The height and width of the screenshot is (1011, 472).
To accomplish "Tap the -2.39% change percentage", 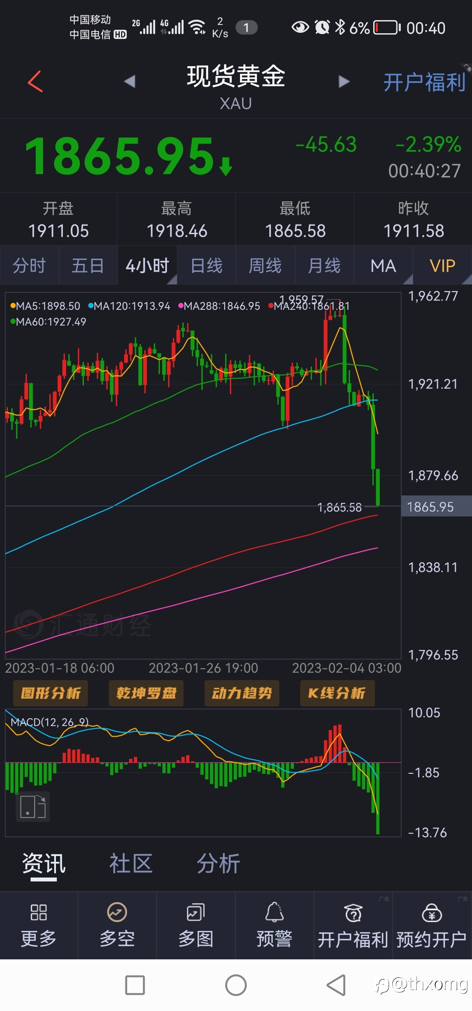I will click(x=428, y=144).
